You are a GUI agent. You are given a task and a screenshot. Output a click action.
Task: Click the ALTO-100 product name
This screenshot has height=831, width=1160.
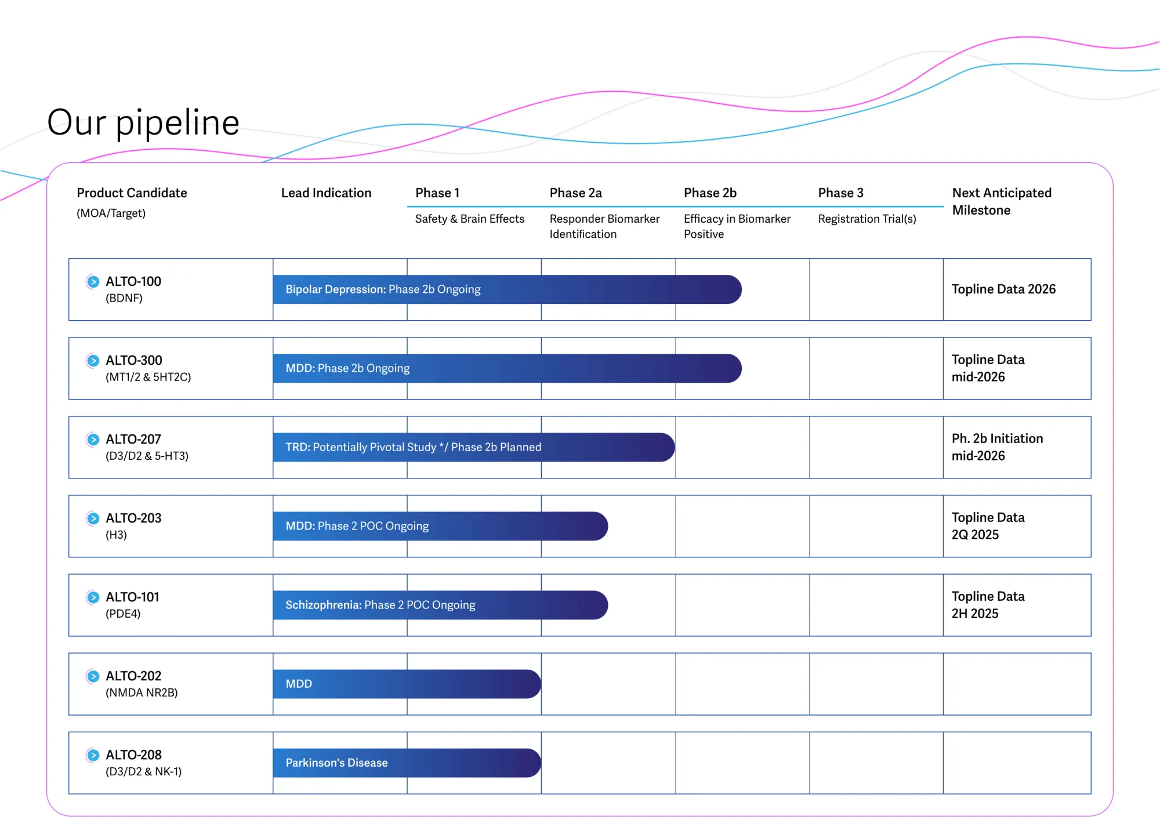tap(133, 282)
